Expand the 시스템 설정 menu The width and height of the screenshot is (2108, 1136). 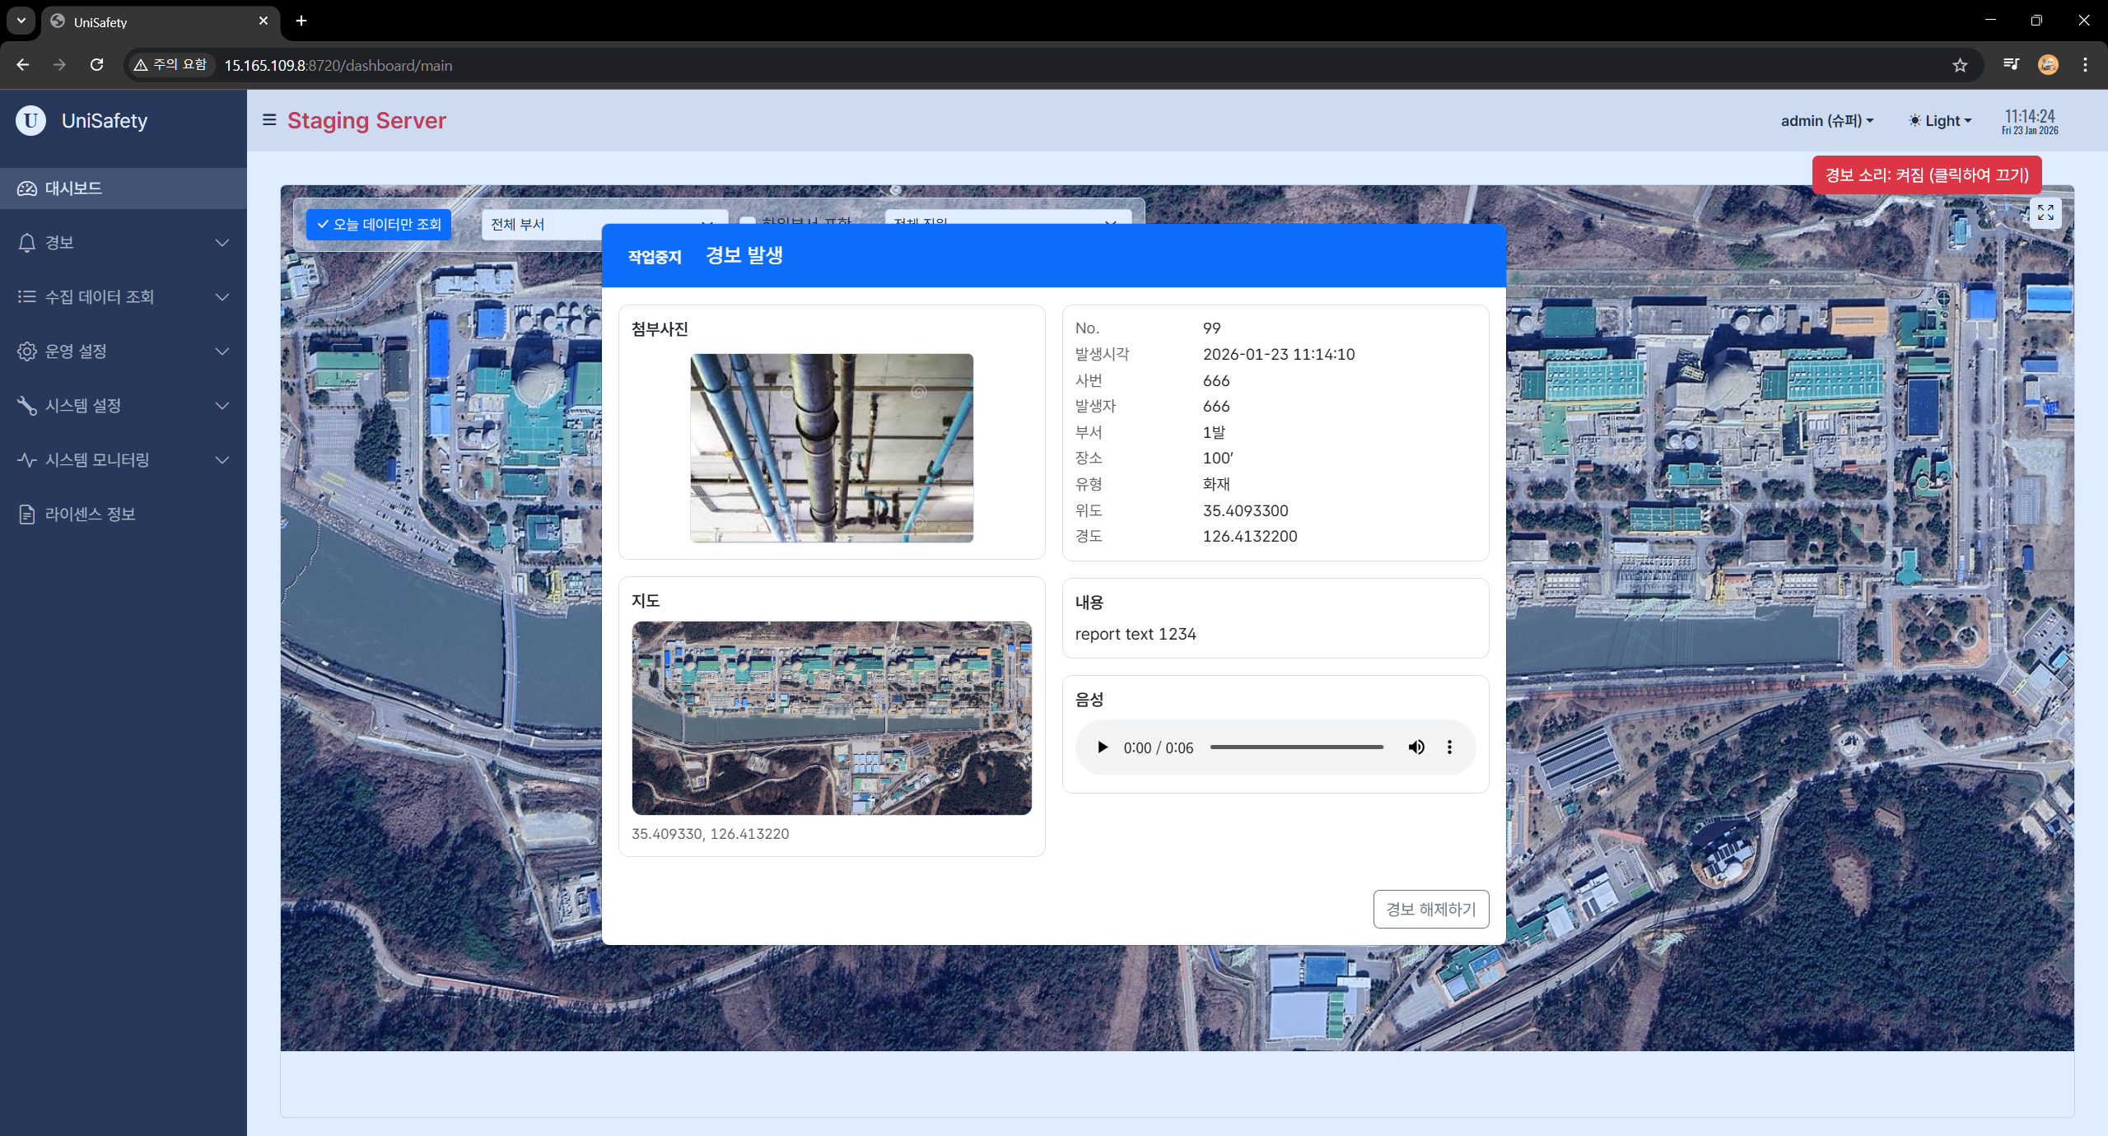click(x=124, y=406)
